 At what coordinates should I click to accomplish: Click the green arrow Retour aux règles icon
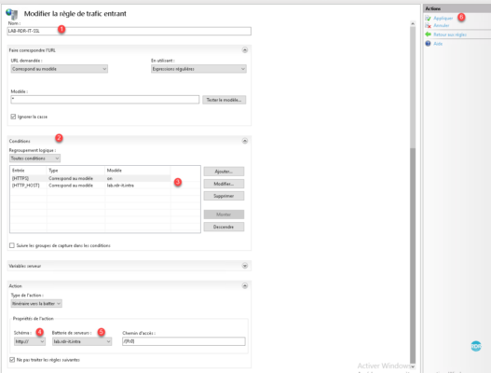tap(428, 35)
